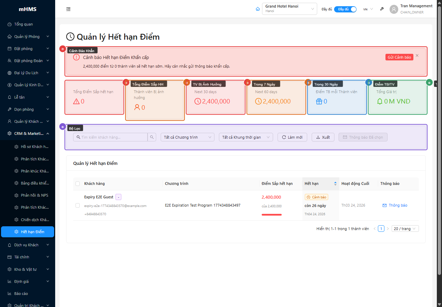The height and width of the screenshot is (307, 442).
Task: Click the home icon beside hotel selector
Action: click(258, 9)
